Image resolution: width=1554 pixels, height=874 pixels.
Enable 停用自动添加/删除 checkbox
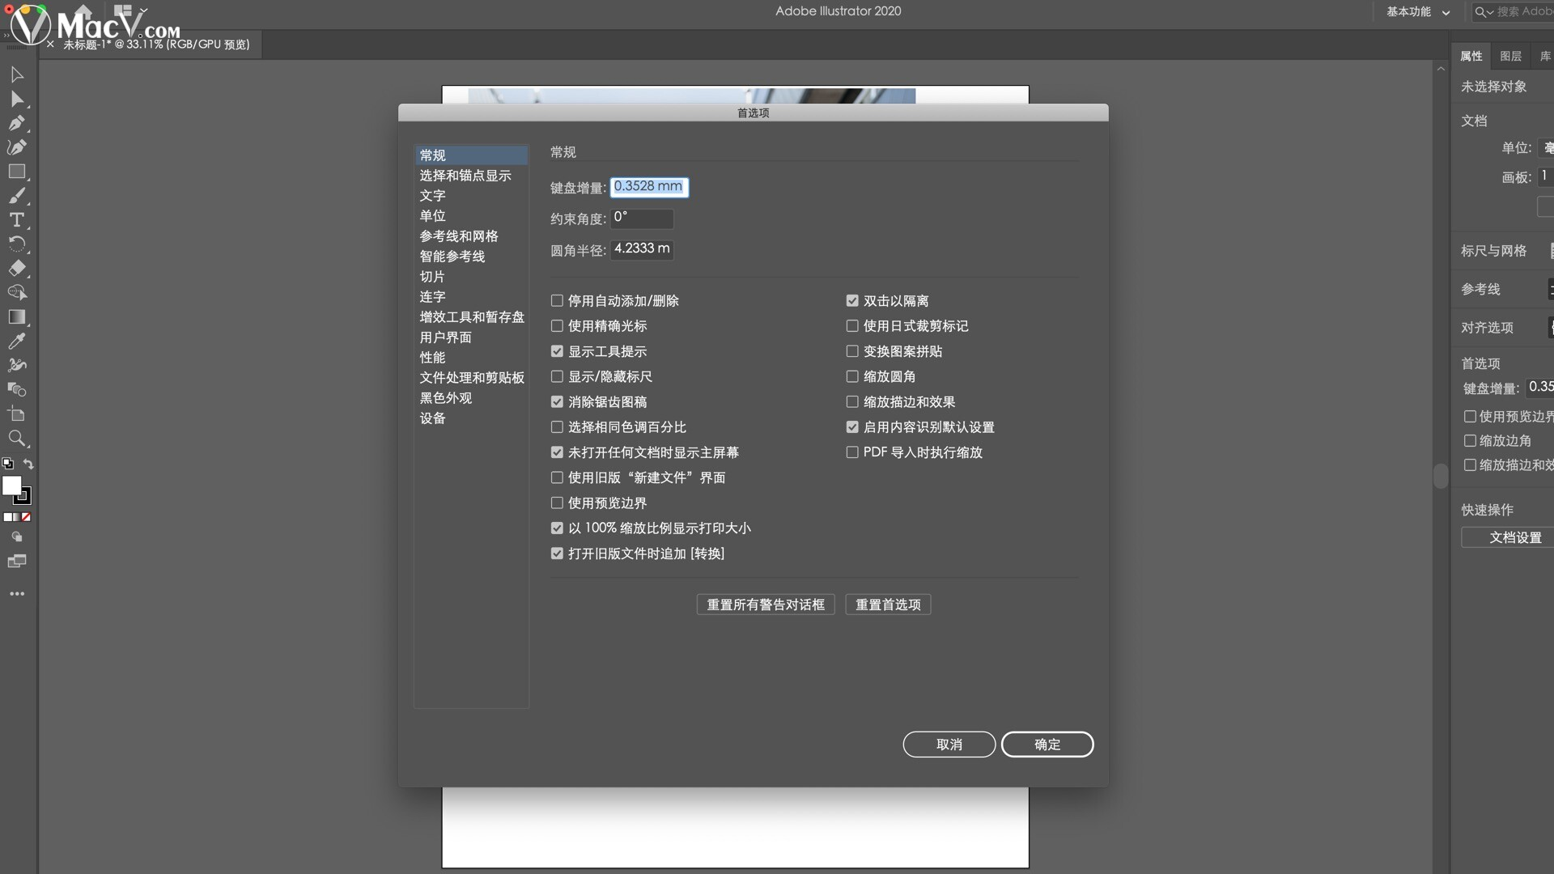coord(557,301)
